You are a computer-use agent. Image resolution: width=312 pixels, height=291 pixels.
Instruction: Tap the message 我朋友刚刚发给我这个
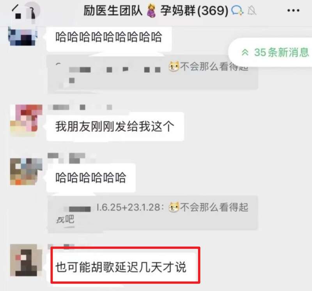(x=115, y=127)
